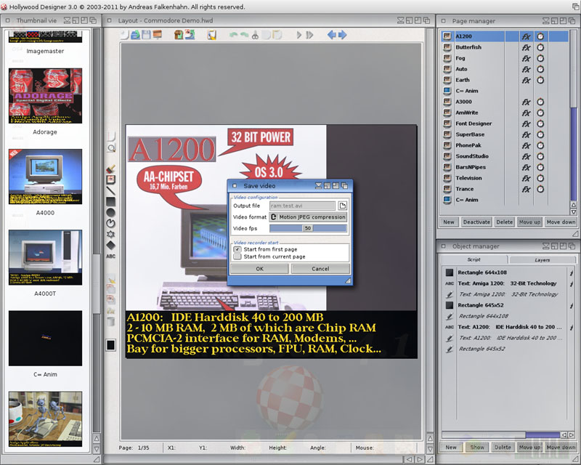Screen dimensions: 581x465
Task: Click the fx effect icon for Butterfish page
Action: (x=526, y=47)
